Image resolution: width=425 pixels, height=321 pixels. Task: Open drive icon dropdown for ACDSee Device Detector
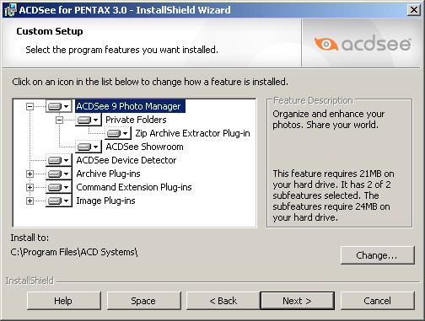[58, 160]
